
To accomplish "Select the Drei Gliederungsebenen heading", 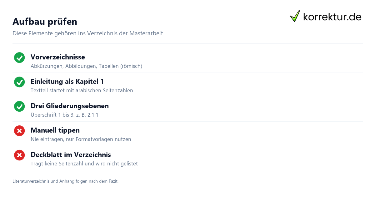I will coord(70,106).
